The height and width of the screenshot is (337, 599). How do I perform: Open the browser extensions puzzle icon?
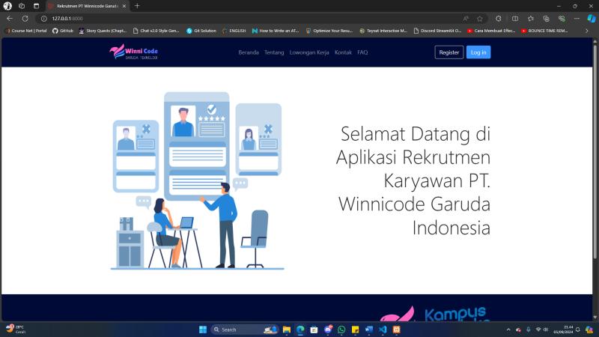point(498,18)
